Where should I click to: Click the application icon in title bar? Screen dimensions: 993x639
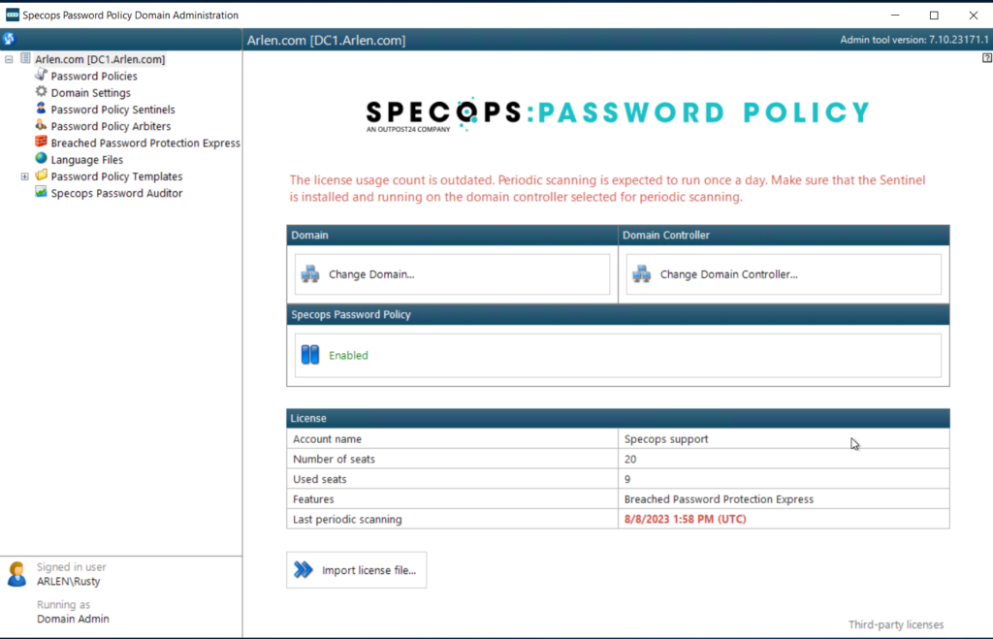(x=12, y=15)
